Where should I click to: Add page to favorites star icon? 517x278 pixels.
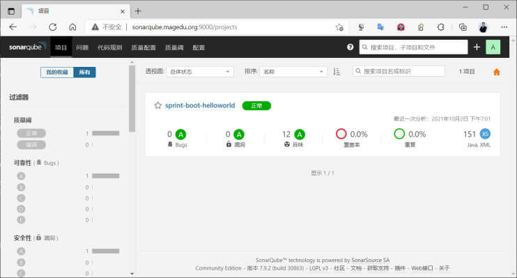pyautogui.click(x=339, y=27)
